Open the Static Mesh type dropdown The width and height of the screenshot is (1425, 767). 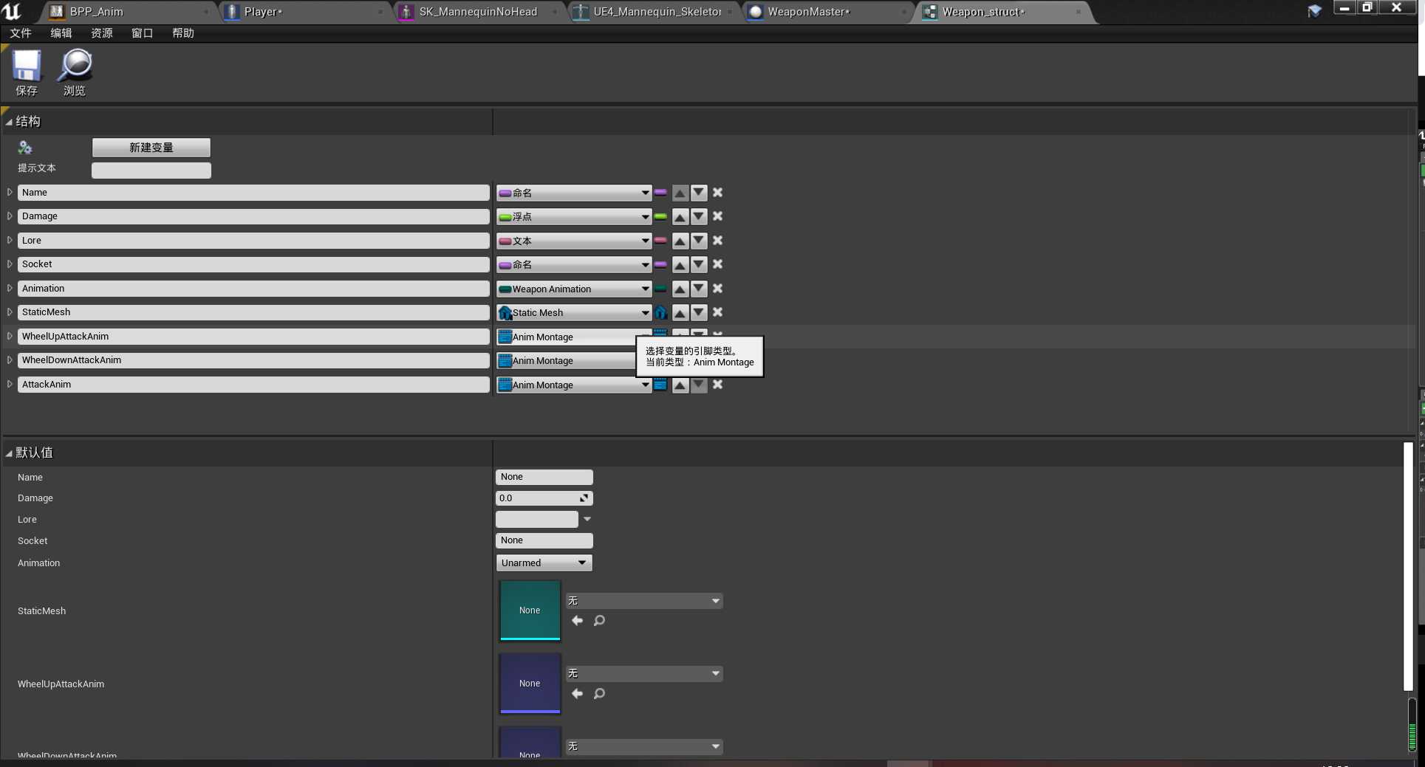(574, 312)
